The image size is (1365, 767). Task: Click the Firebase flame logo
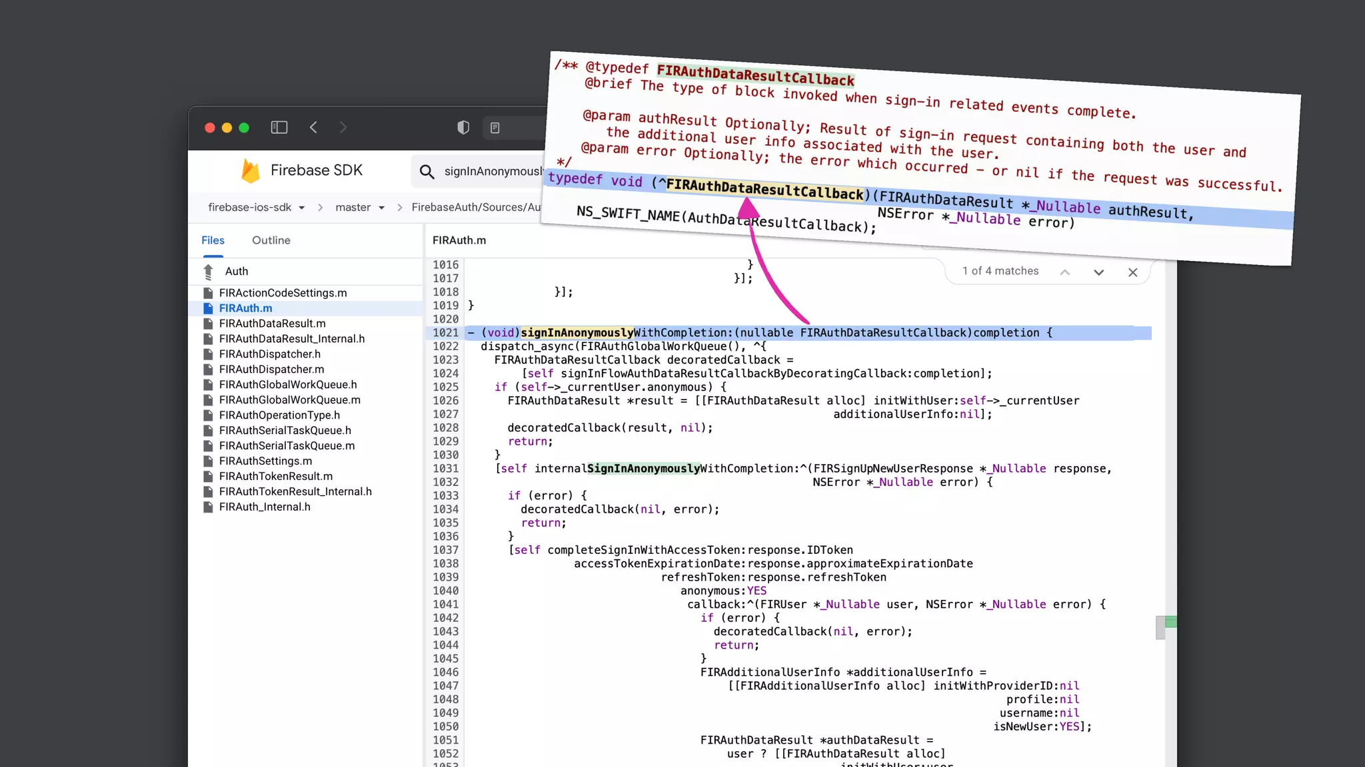coord(250,171)
